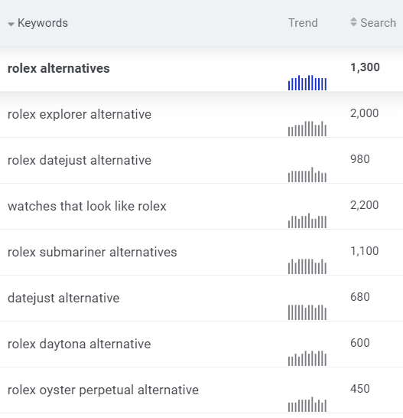Toggle the Search volume sort arrows
Image resolution: width=403 pixels, height=418 pixels.
[353, 22]
